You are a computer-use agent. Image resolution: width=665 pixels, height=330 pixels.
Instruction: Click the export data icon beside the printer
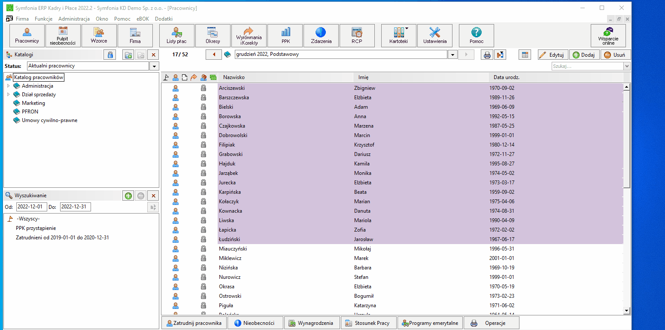click(500, 55)
